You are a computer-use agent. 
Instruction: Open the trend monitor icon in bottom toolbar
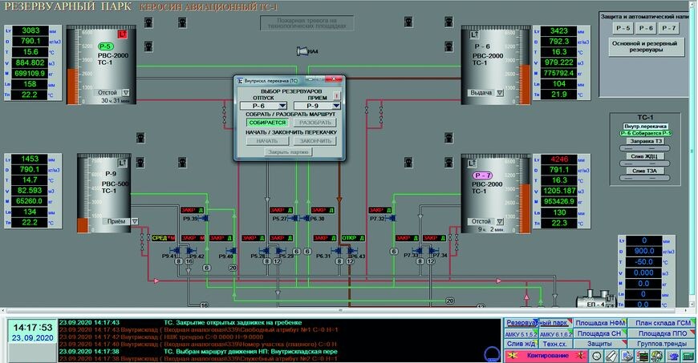tap(643, 356)
